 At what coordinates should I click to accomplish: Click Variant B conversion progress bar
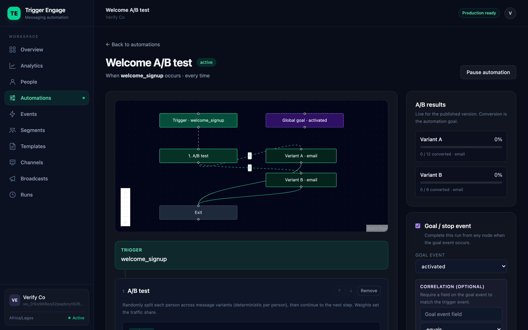click(x=461, y=182)
